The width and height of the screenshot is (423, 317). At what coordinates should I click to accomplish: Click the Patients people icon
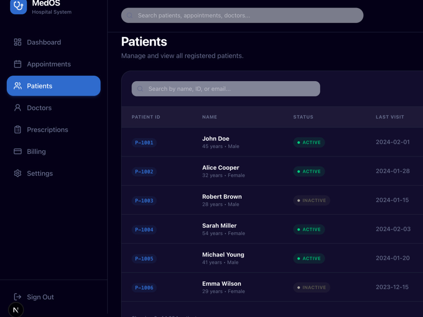(x=17, y=86)
